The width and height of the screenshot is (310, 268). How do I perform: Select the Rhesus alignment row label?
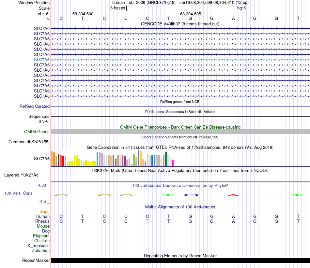[42, 221]
